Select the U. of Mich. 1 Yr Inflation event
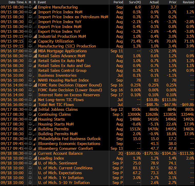The image size is (195, 186). tap(61, 178)
